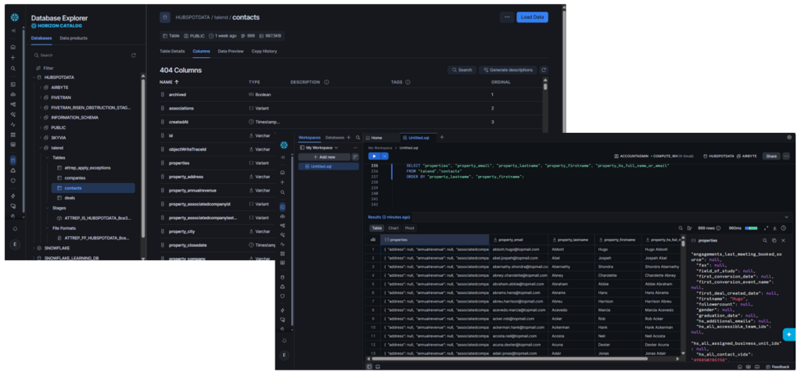
Task: Select the Databases tab in workspace panel
Action: pyautogui.click(x=335, y=138)
